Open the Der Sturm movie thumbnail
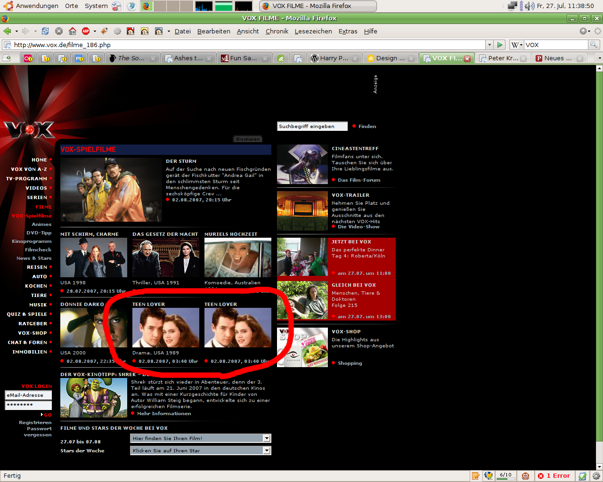The image size is (603, 482). click(111, 190)
